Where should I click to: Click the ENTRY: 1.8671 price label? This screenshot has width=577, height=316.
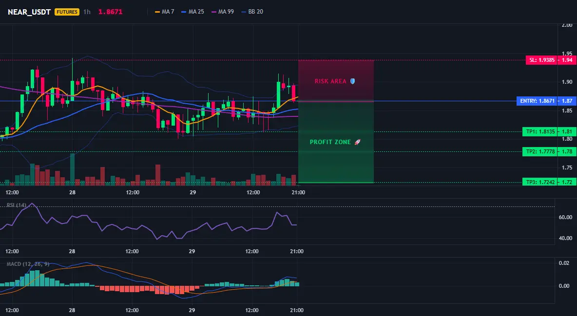(537, 101)
